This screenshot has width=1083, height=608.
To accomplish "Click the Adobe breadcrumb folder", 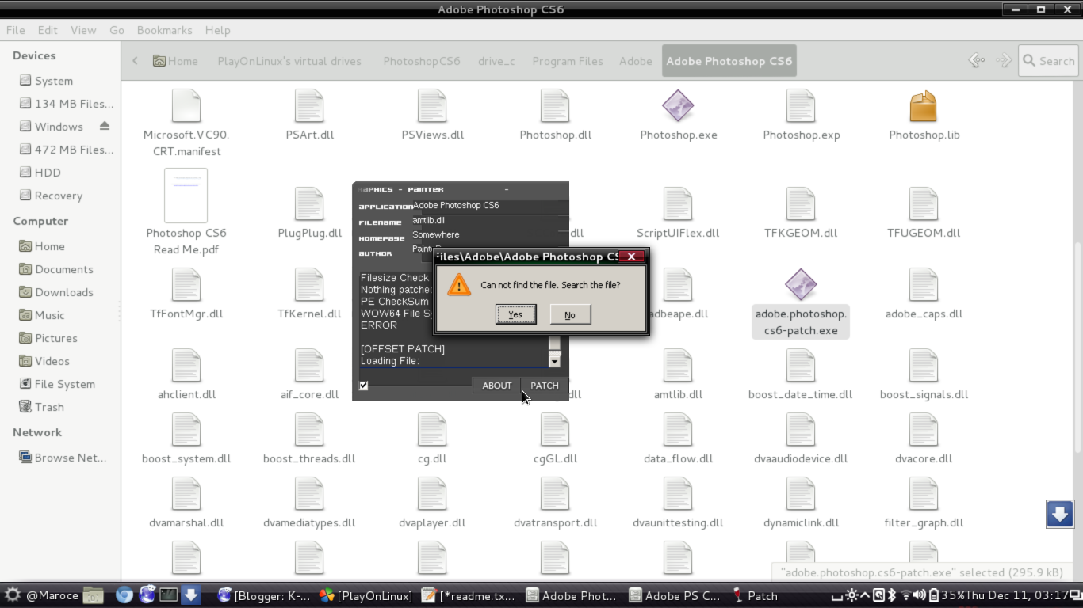I will pyautogui.click(x=636, y=61).
